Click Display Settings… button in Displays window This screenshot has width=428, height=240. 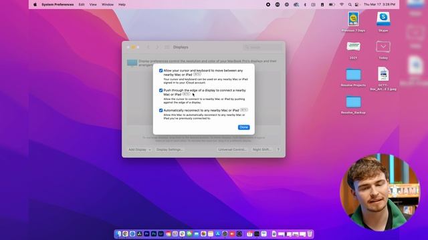(x=169, y=149)
